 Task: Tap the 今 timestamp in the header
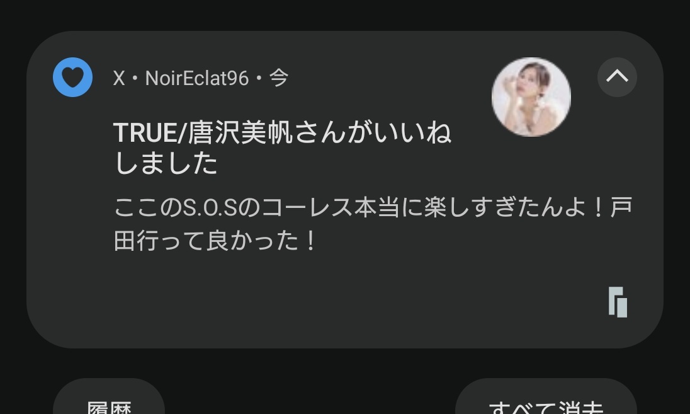point(279,78)
